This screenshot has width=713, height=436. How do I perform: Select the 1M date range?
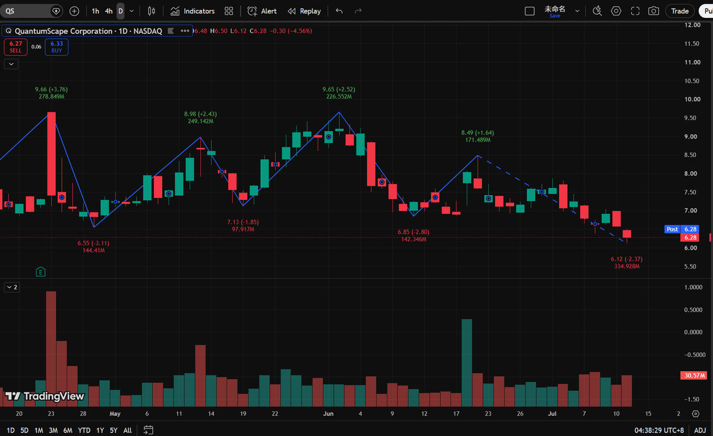click(39, 430)
